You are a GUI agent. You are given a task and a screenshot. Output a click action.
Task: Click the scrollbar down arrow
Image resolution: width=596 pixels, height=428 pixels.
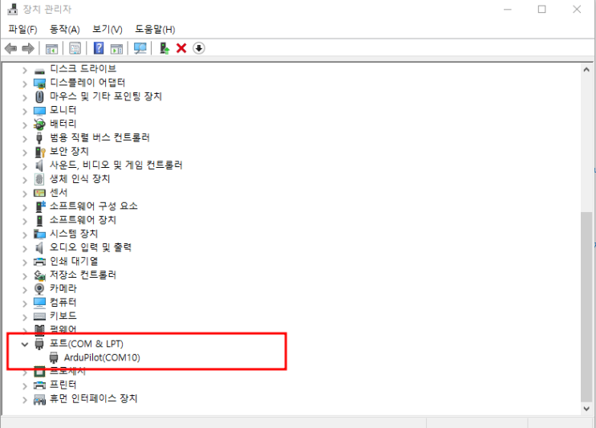point(586,409)
